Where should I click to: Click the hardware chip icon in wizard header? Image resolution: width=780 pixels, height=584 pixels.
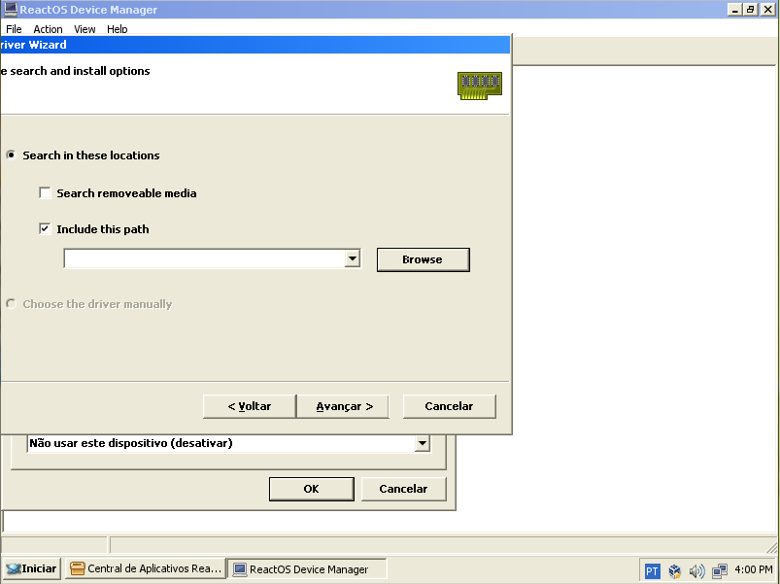480,86
